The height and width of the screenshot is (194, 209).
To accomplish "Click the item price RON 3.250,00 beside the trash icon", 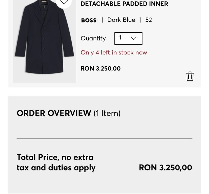I will pyautogui.click(x=101, y=69).
